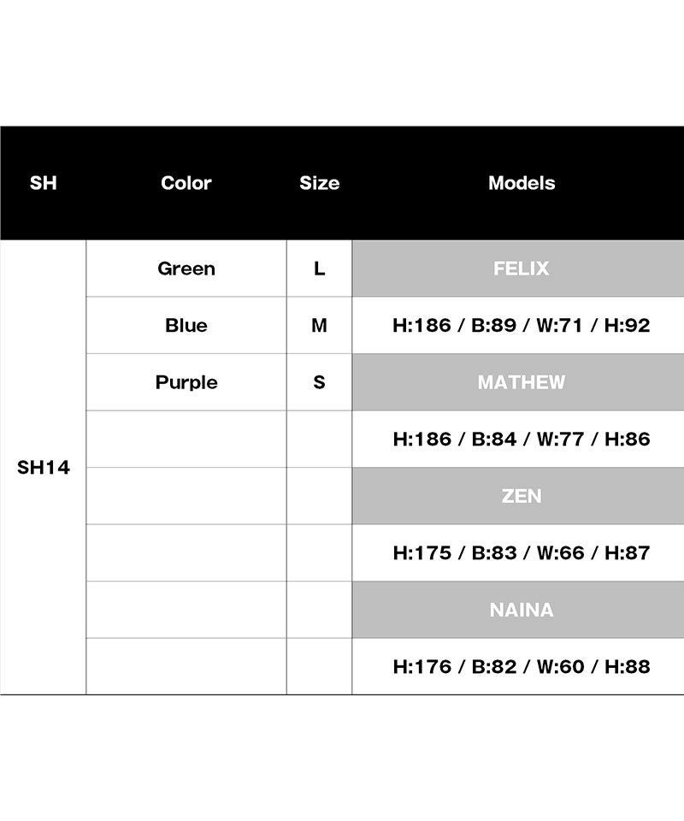Click size S cell

point(319,382)
